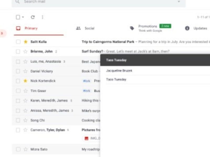Viewport: 210px width, 157px height.
Task: Tick the checkbox for Daniel Vickery email
Action: click(18, 71)
